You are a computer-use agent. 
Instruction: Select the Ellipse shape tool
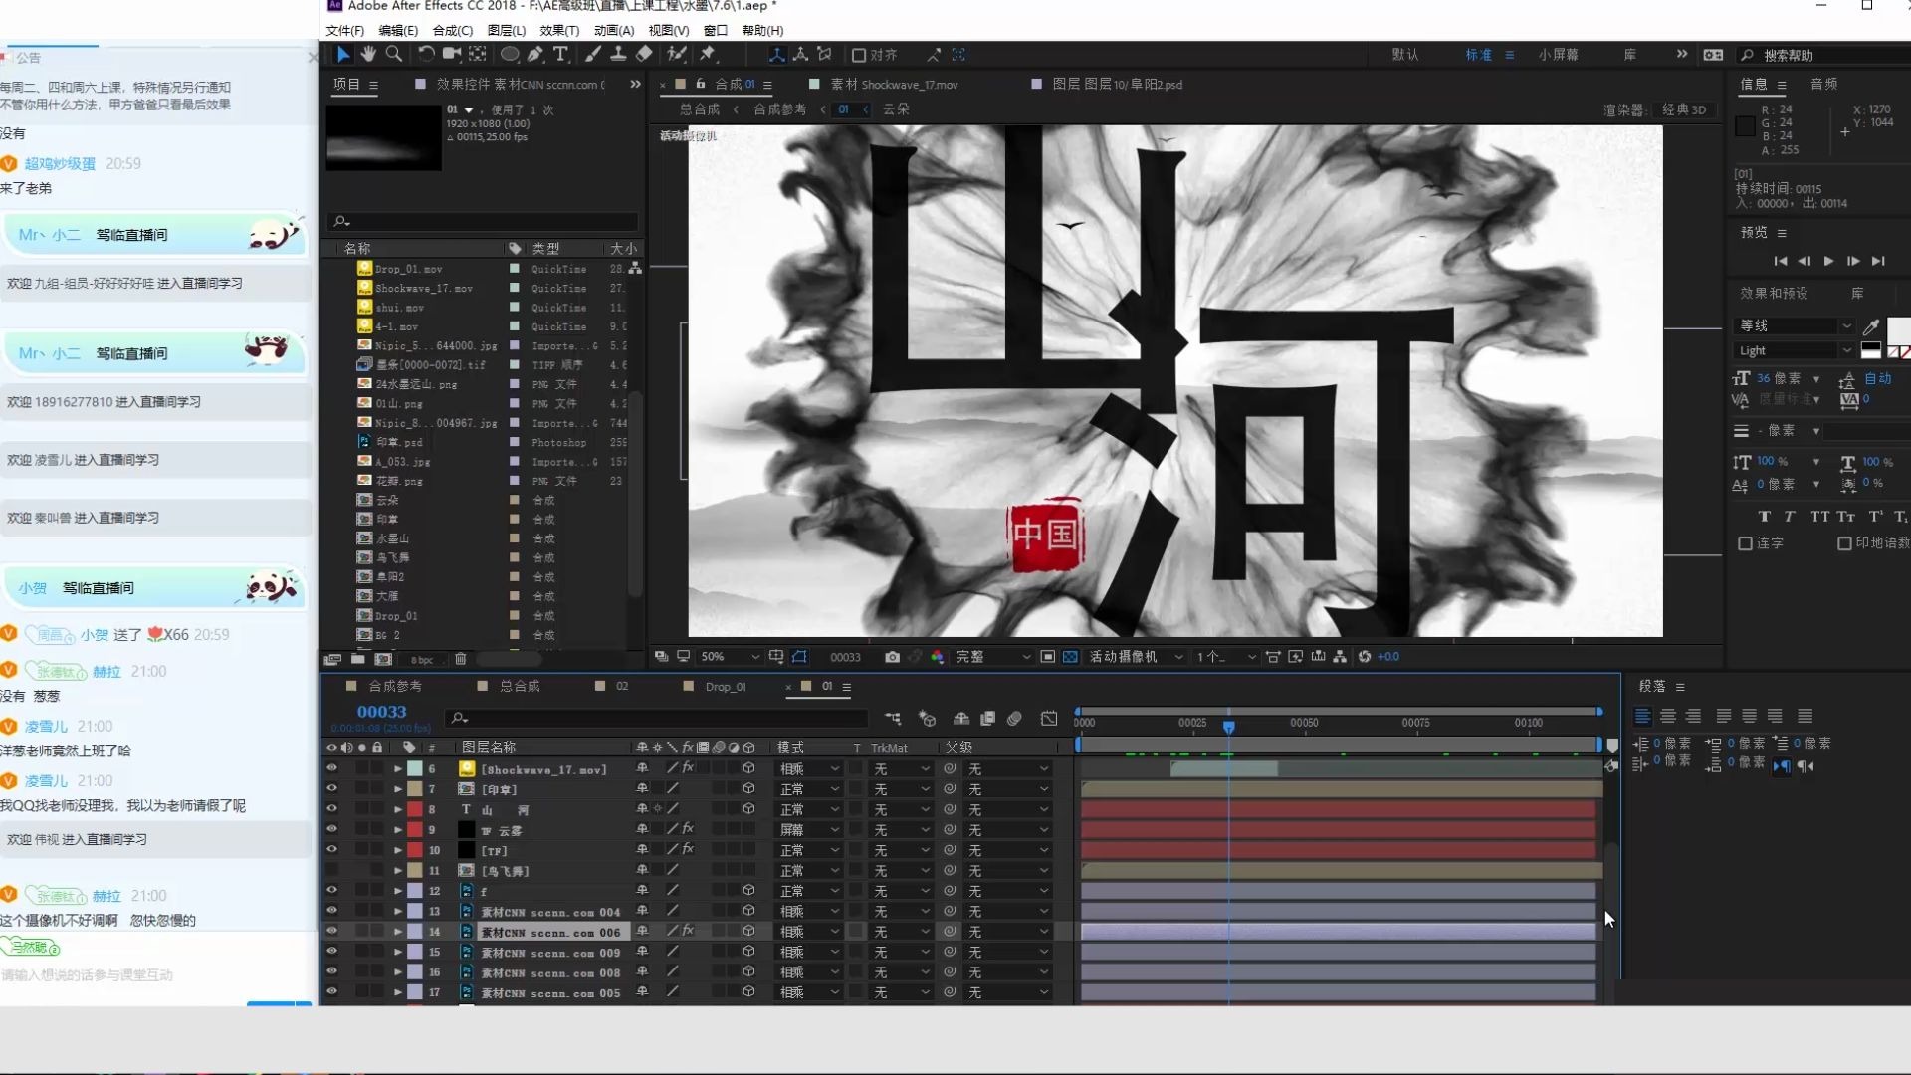pos(510,54)
